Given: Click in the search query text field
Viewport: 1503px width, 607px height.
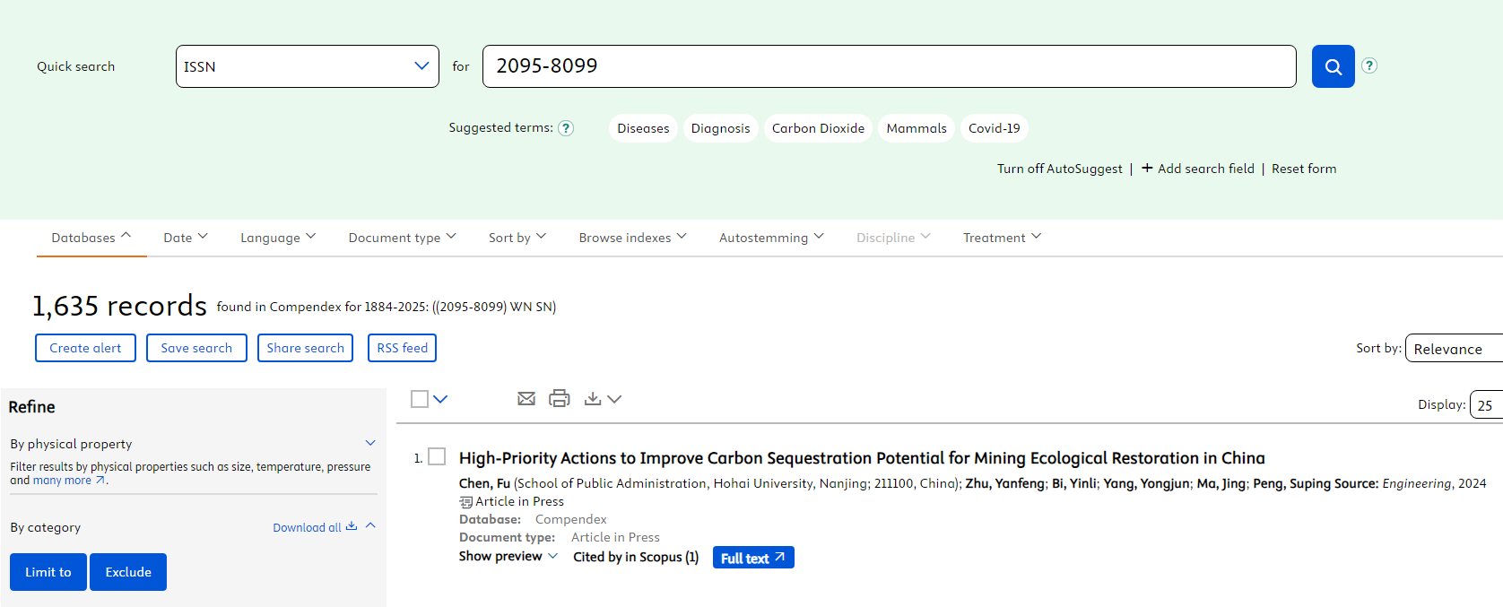Looking at the screenshot, I should (x=888, y=66).
